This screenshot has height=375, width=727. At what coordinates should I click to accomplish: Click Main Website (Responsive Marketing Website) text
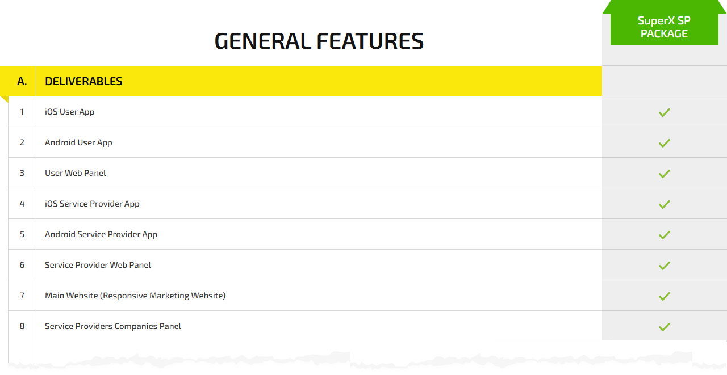click(x=135, y=296)
